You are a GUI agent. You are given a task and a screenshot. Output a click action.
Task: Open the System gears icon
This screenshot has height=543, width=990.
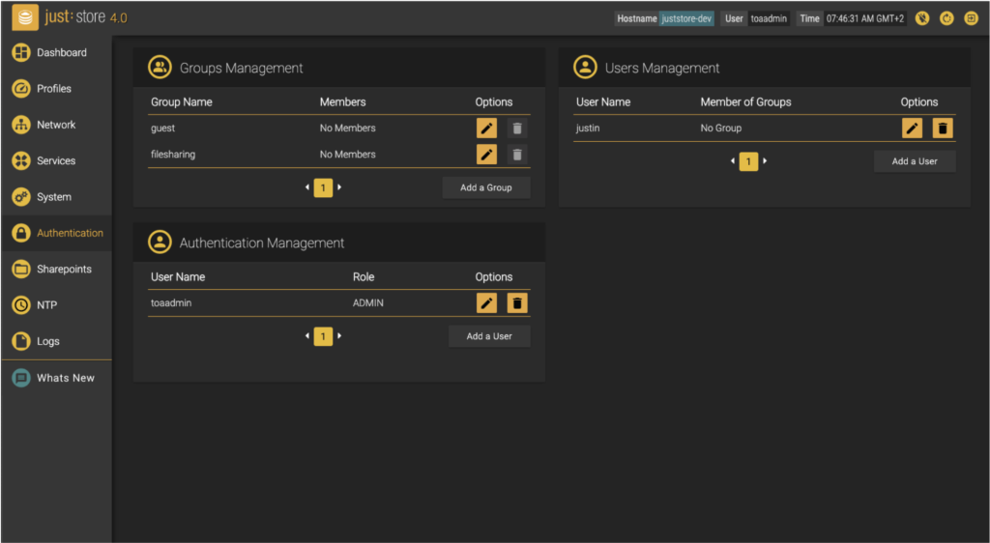(x=21, y=197)
